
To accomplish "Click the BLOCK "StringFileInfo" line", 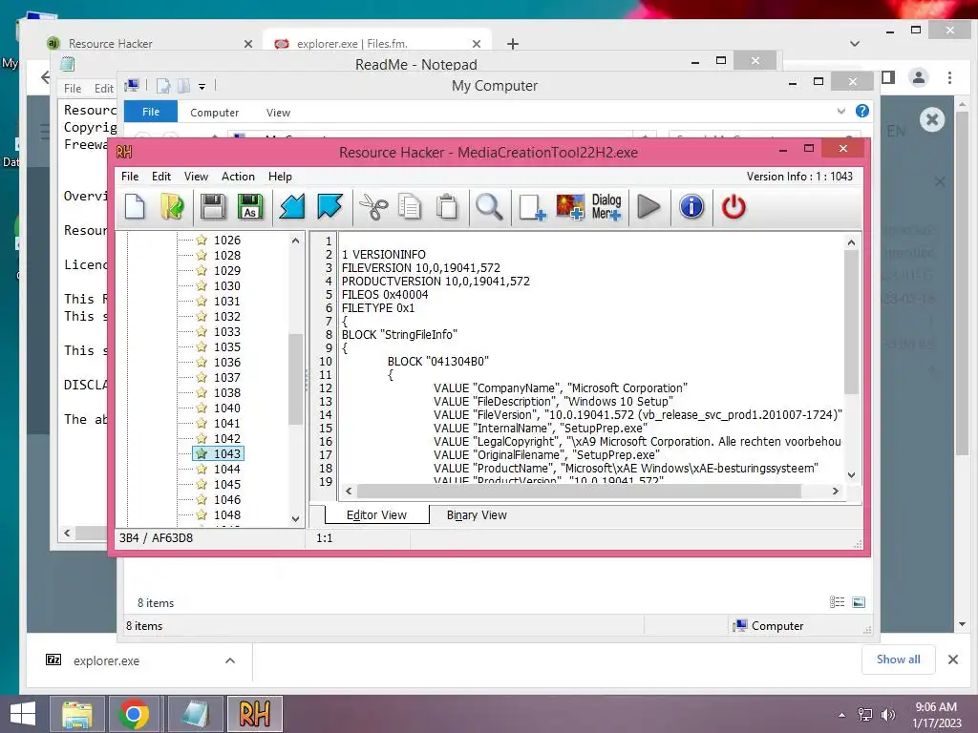I will (399, 335).
